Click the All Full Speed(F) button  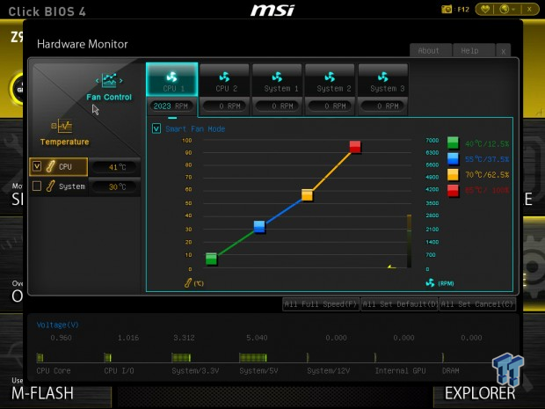[x=321, y=304]
